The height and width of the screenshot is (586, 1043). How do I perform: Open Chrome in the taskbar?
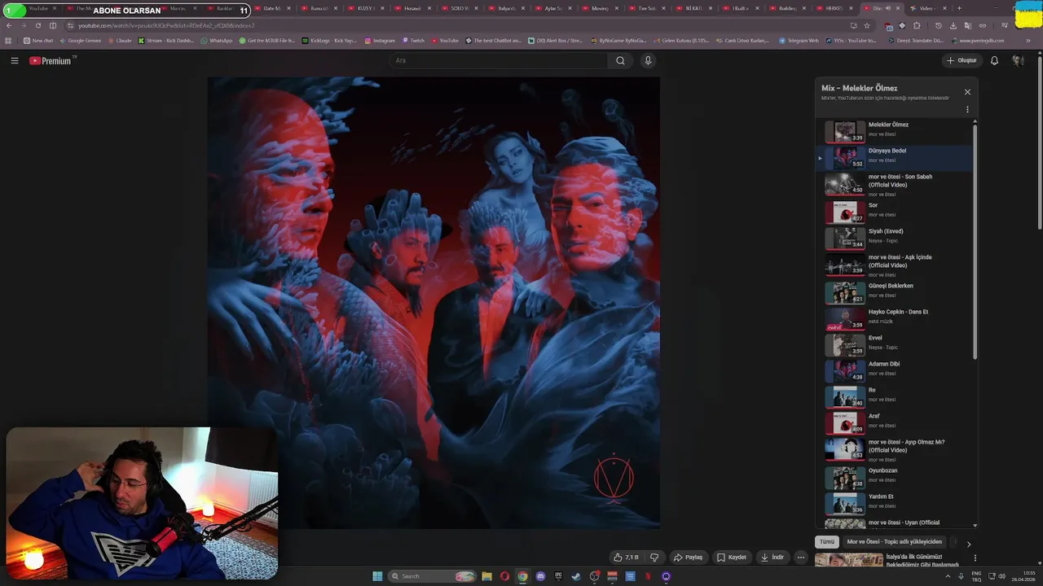(x=522, y=576)
